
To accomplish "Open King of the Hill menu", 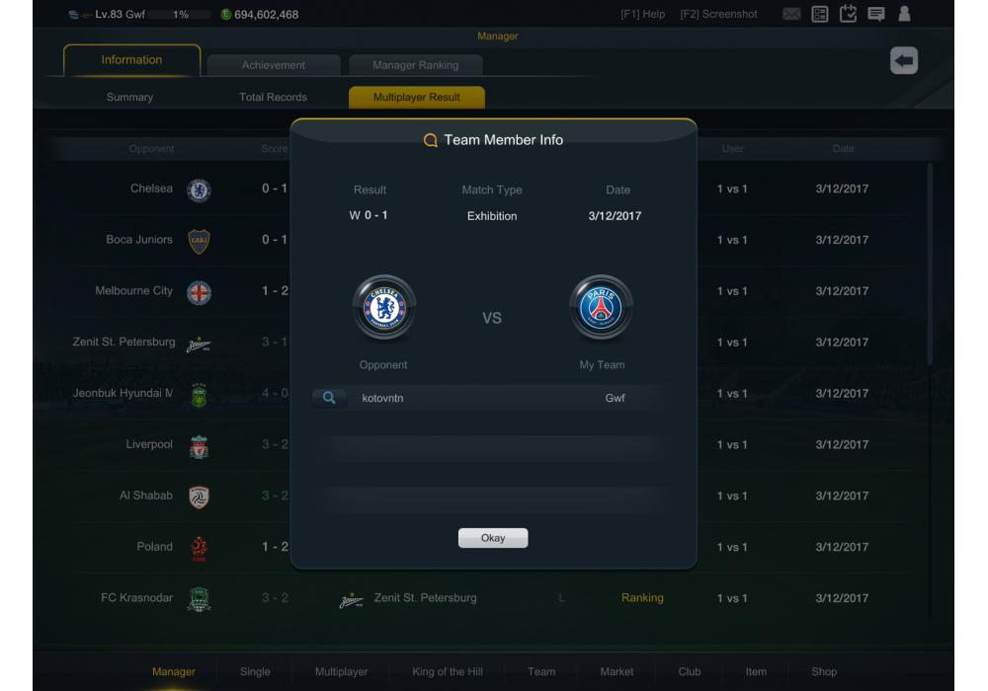I will (x=448, y=671).
